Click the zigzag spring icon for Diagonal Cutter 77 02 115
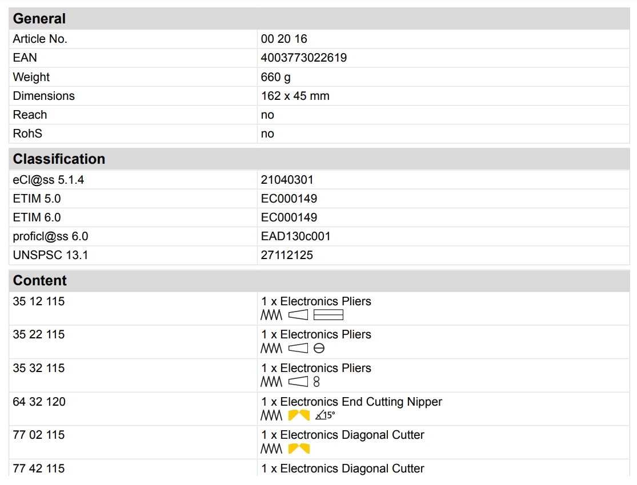Image resolution: width=637 pixels, height=485 pixels. coord(271,448)
